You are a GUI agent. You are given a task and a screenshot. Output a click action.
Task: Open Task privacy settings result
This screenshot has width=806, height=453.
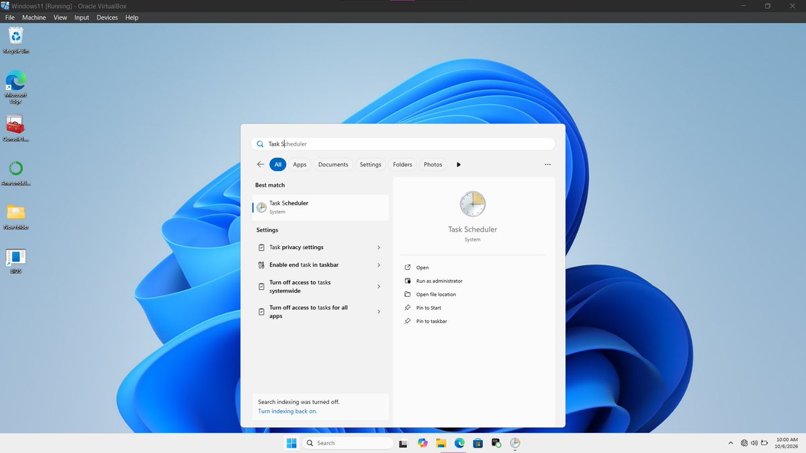pos(320,248)
